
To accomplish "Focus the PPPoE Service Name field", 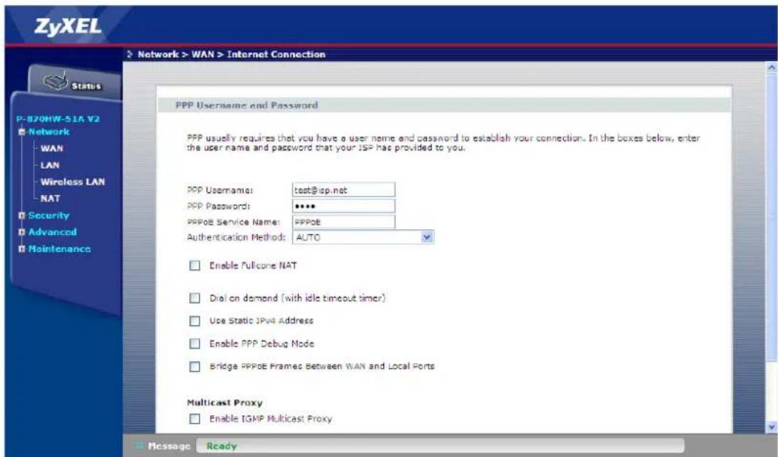I will (x=343, y=221).
